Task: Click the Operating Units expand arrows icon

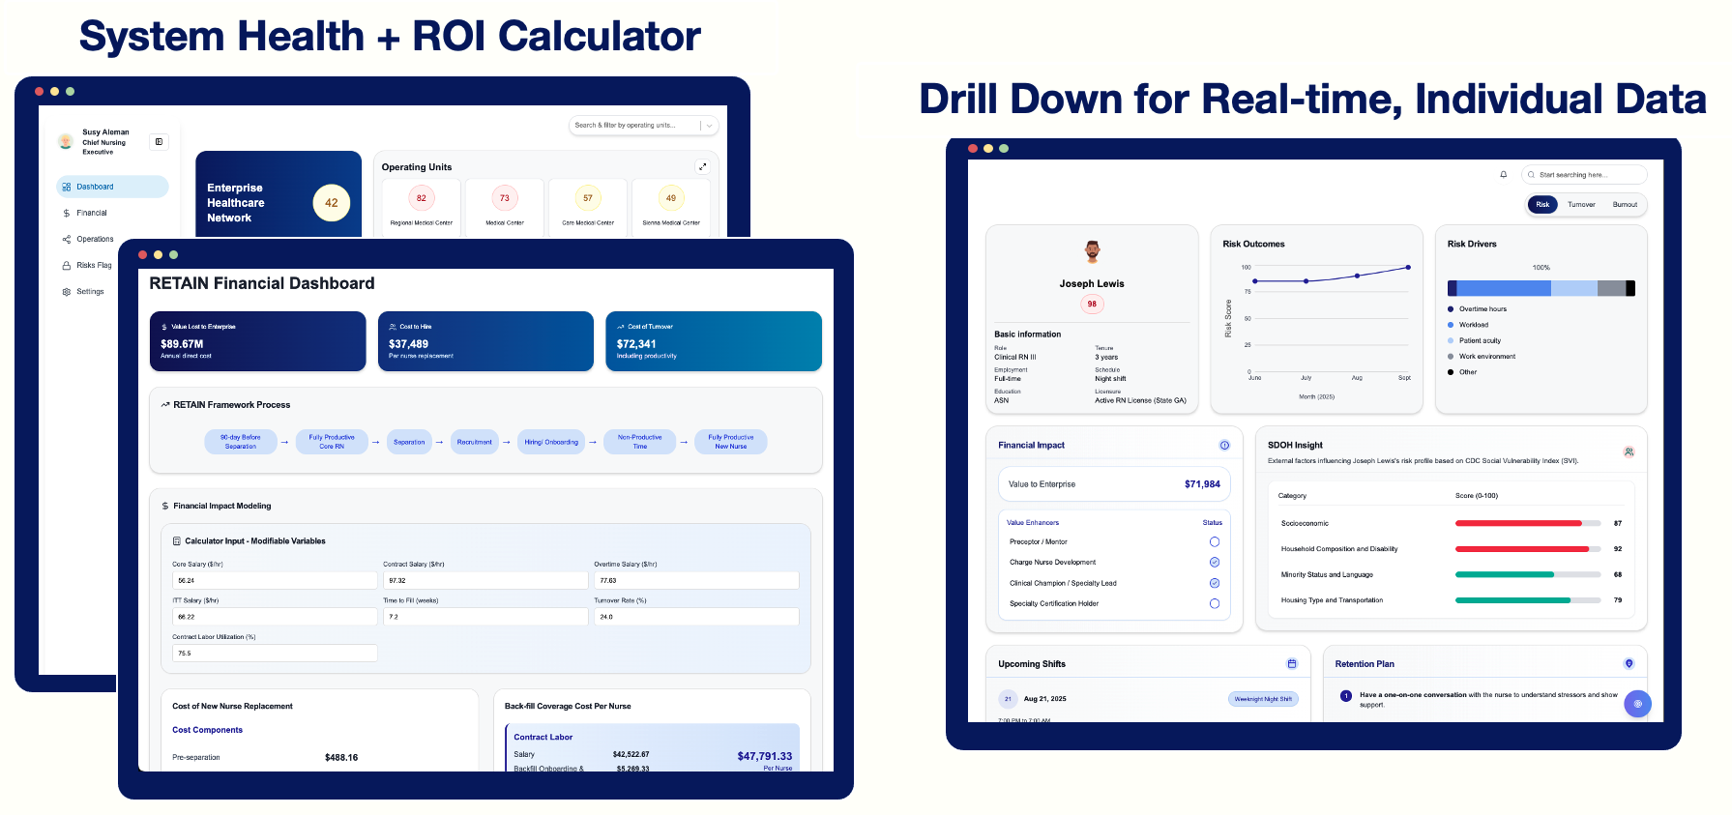Action: coord(702,166)
